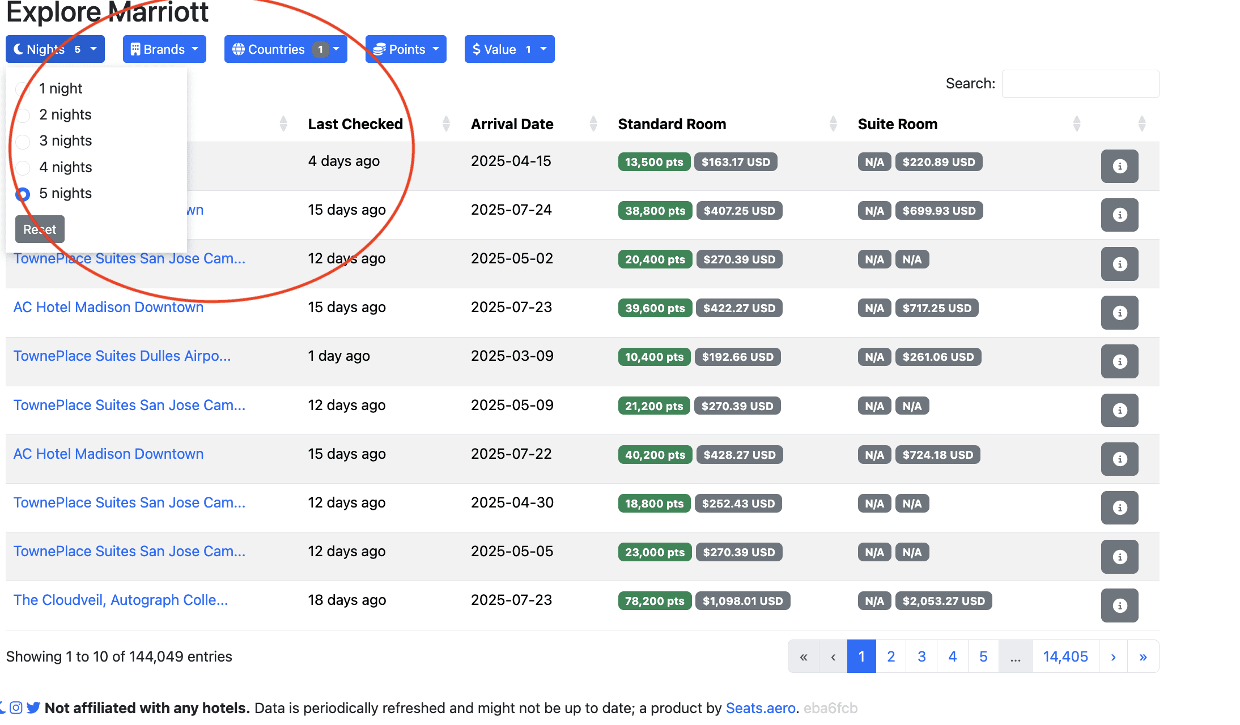Sort by the Last Checked column arrows
Screen dimensions: 1240x725
coord(446,123)
